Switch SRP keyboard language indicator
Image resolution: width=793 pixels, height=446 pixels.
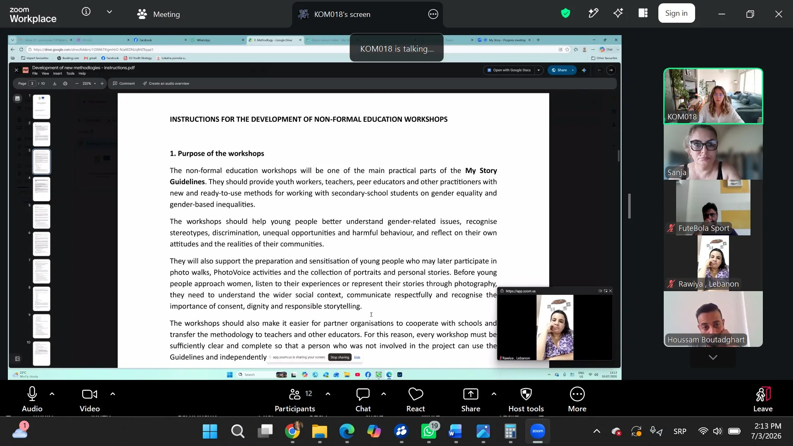point(680,431)
